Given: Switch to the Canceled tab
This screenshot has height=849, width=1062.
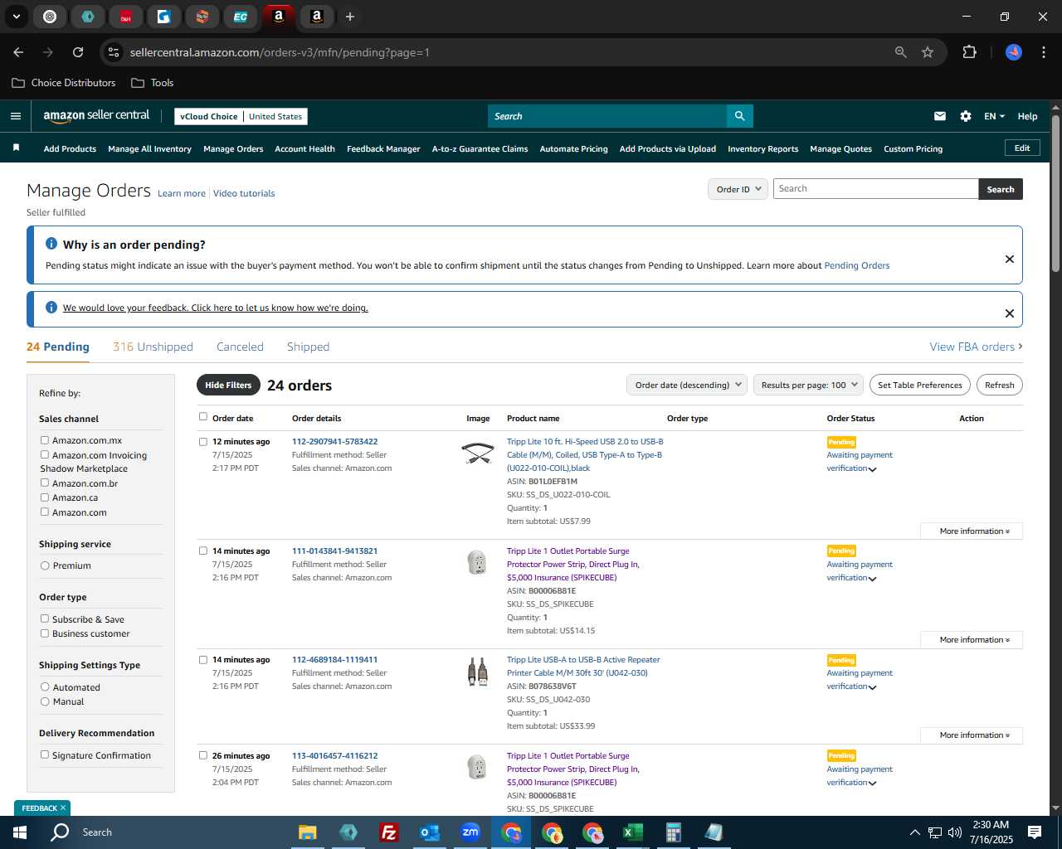Looking at the screenshot, I should [x=240, y=347].
